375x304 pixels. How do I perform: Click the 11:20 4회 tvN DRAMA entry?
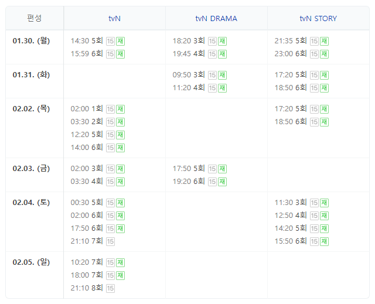click(189, 88)
